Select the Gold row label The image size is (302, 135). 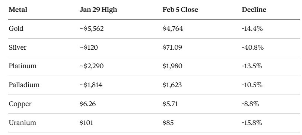(x=16, y=29)
